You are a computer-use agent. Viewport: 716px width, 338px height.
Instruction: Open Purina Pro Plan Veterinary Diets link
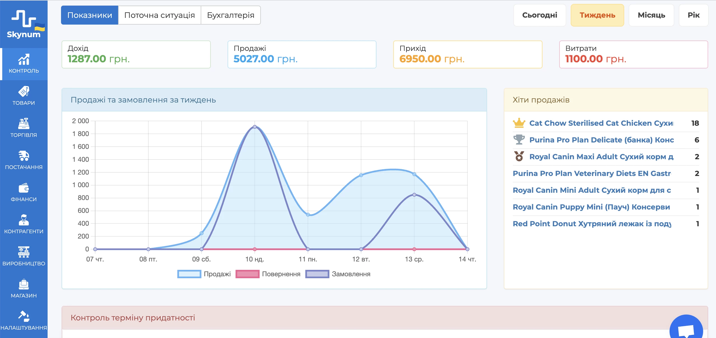[592, 173]
